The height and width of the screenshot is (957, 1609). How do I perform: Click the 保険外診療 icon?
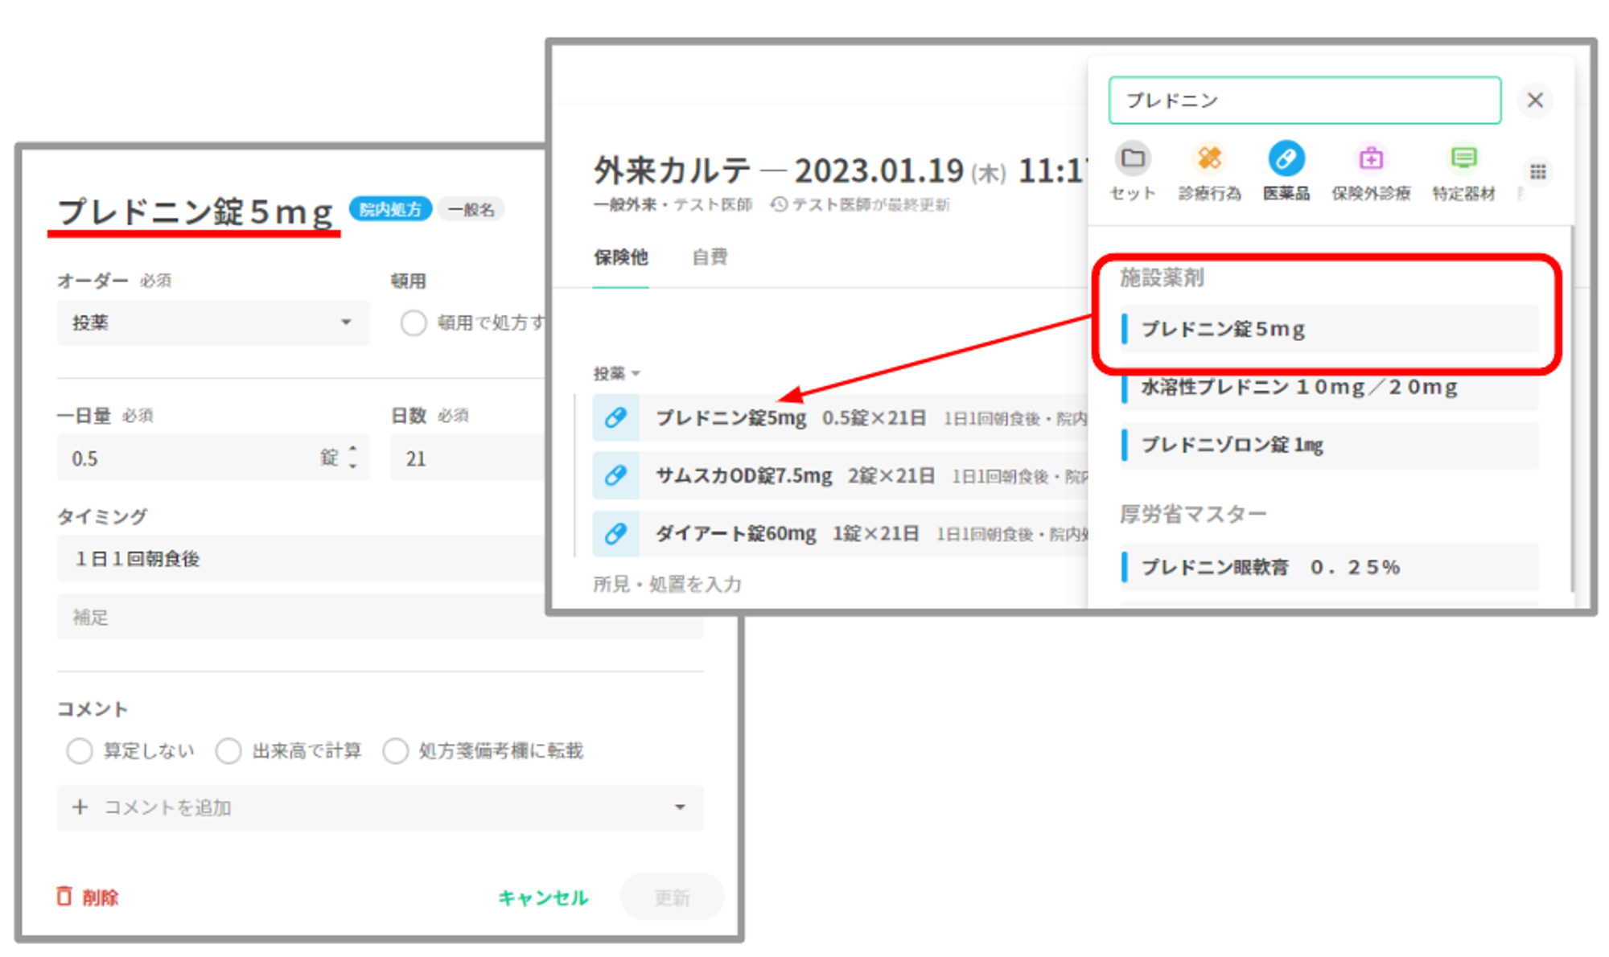pos(1371,158)
